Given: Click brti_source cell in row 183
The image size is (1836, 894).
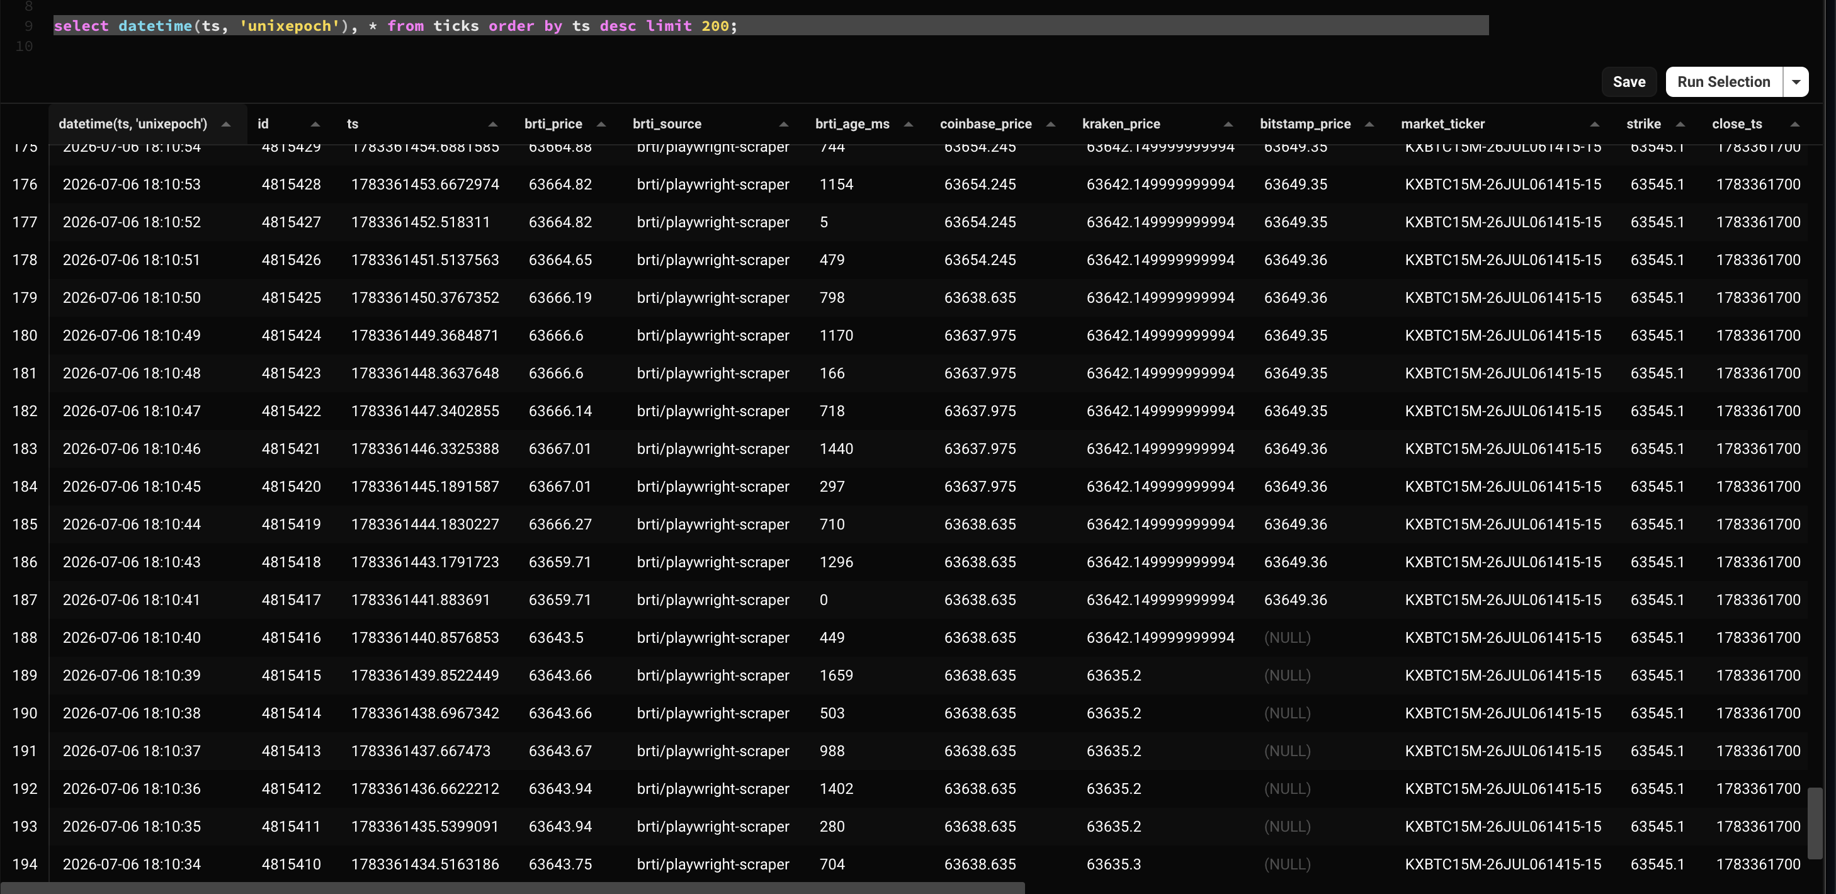Looking at the screenshot, I should click(713, 449).
